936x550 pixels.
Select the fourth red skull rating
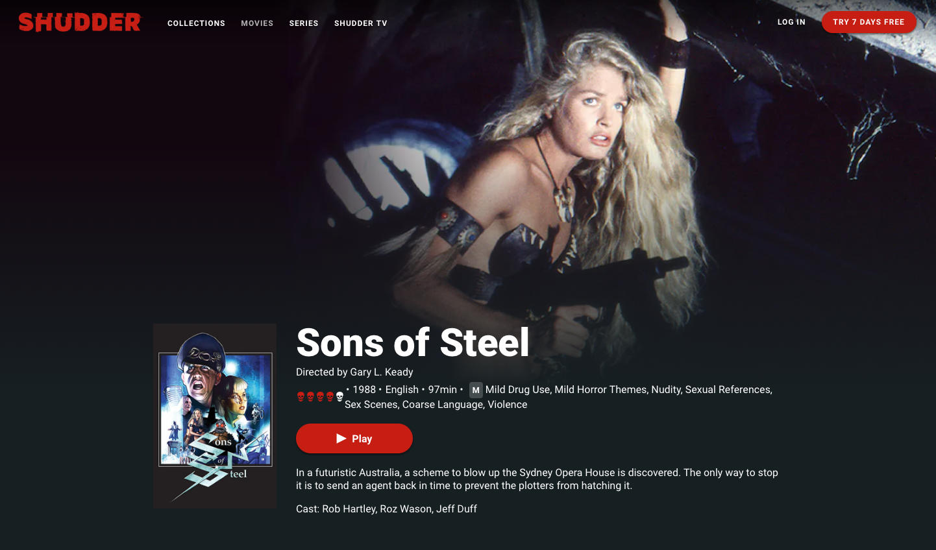click(x=330, y=396)
